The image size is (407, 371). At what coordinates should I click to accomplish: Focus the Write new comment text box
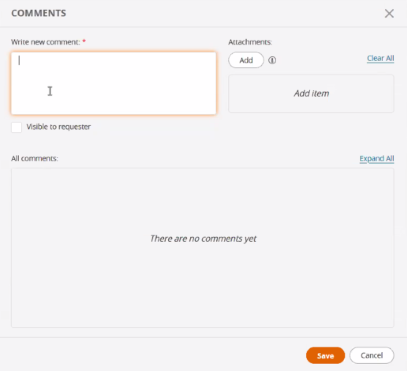(x=114, y=83)
